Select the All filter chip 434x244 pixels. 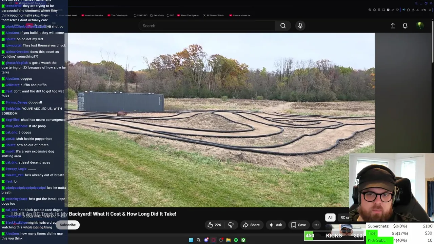coord(330,217)
